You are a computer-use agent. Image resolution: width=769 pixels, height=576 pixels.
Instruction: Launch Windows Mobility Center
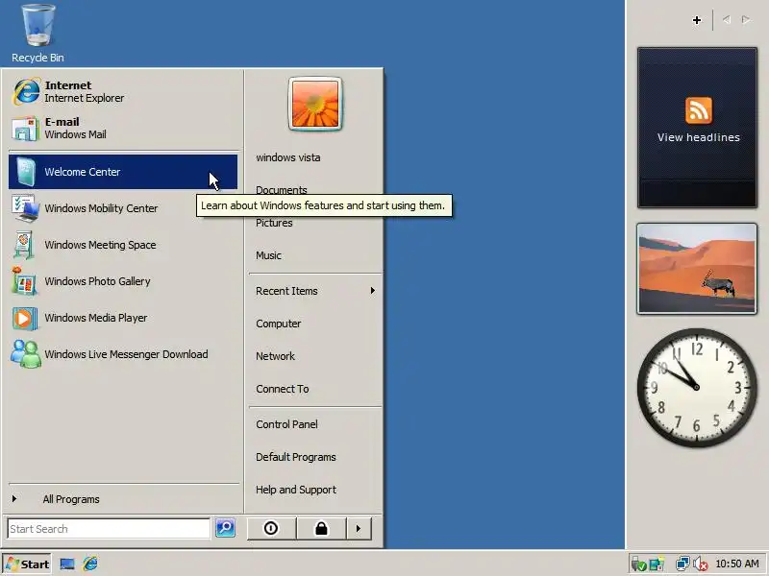point(123,208)
